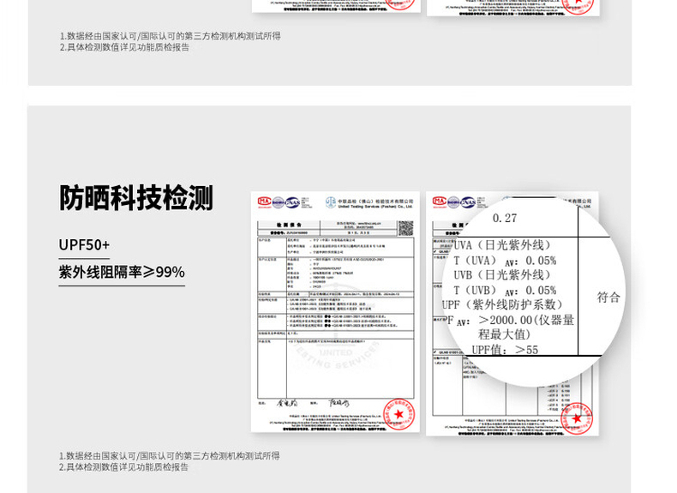Click the CNAS logo on the right report
Image resolution: width=677 pixels, height=493 pixels.
[x=467, y=202]
